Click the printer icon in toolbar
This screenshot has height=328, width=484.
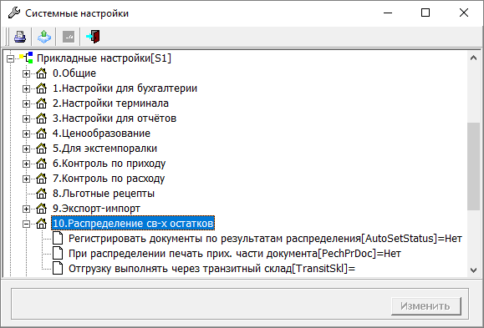tap(20, 37)
